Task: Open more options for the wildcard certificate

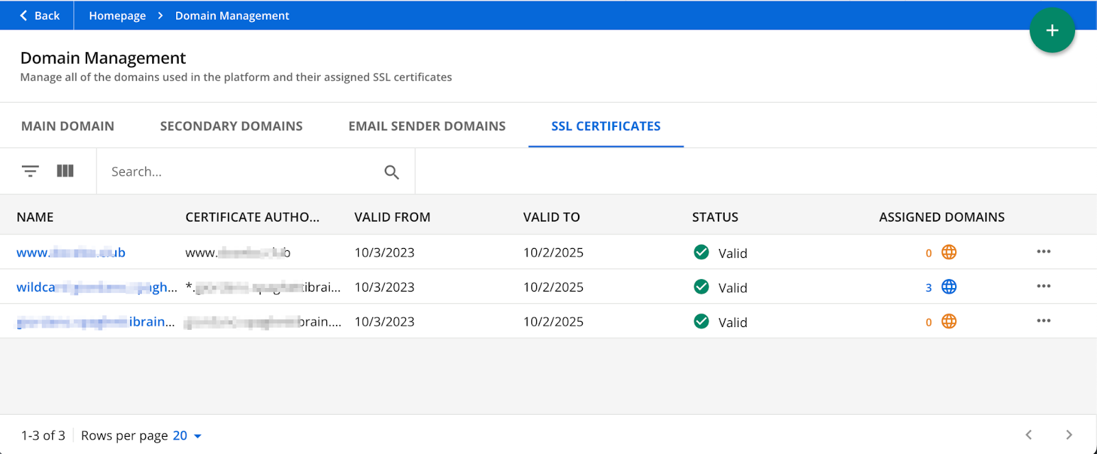Action: (1044, 286)
